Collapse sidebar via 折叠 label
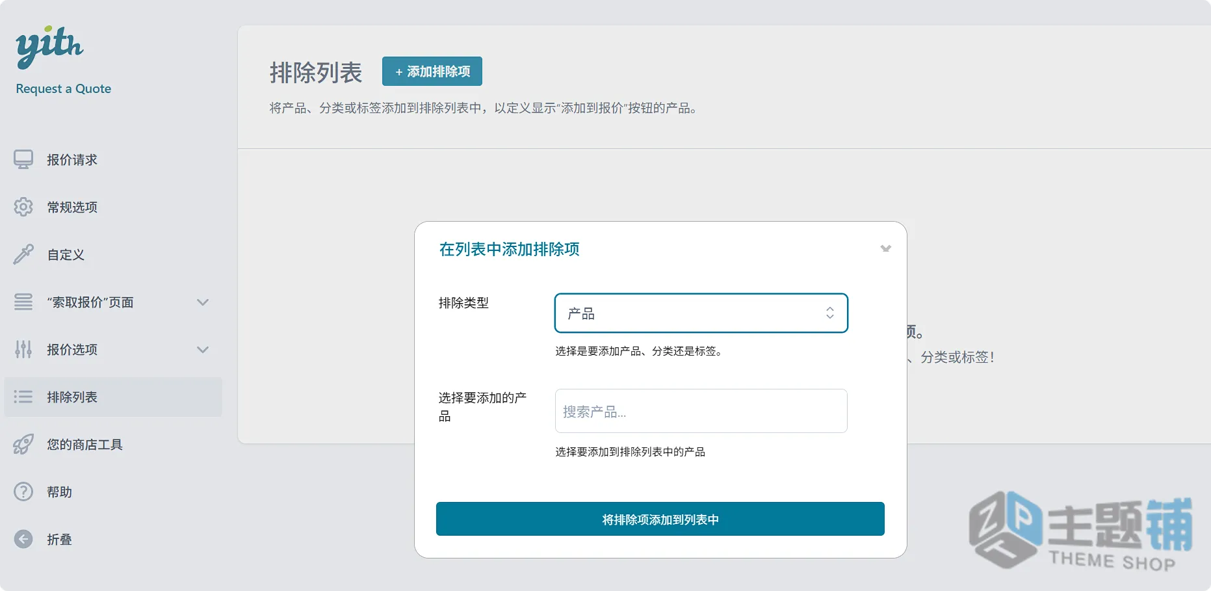Viewport: 1211px width, 591px height. pos(59,539)
